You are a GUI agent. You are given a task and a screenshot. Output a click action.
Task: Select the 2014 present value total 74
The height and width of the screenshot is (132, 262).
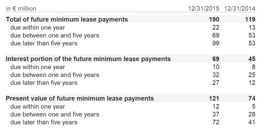click(252, 98)
